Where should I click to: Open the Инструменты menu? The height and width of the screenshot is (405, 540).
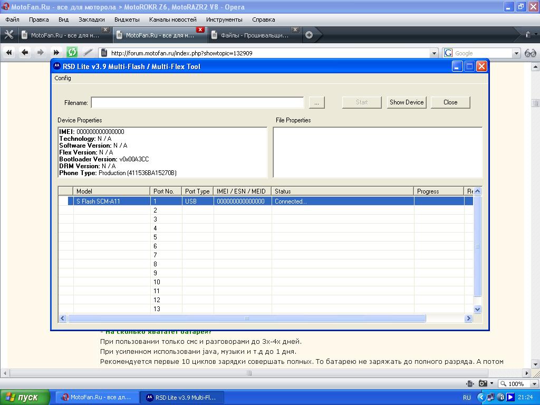[x=224, y=20]
